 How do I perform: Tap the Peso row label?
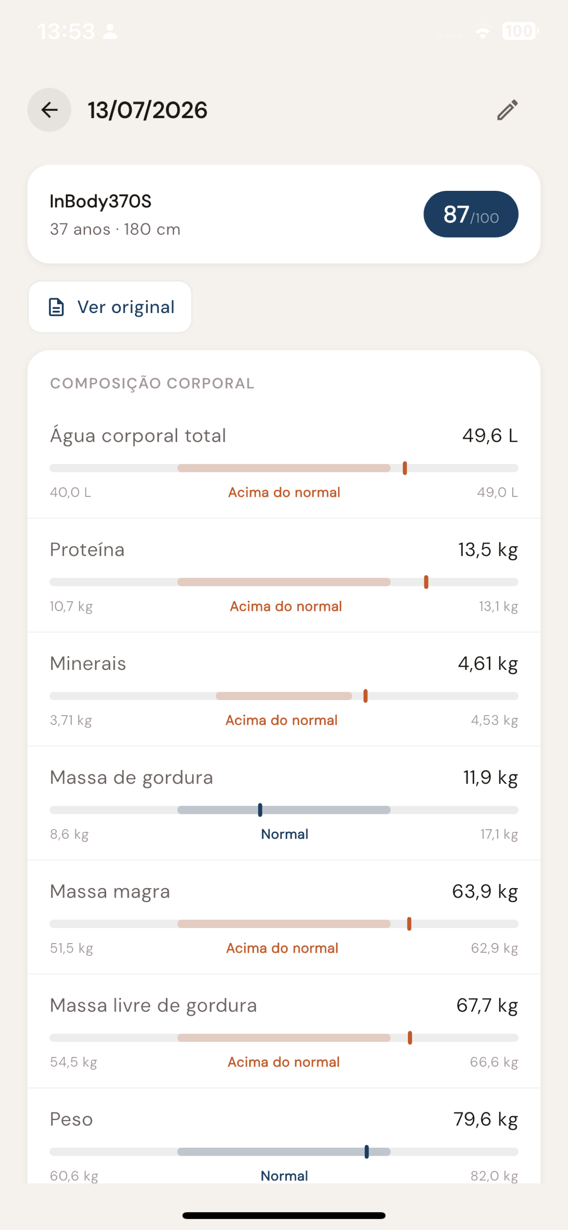tap(72, 1119)
